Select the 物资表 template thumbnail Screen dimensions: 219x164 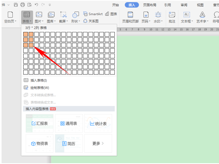tap(39, 143)
